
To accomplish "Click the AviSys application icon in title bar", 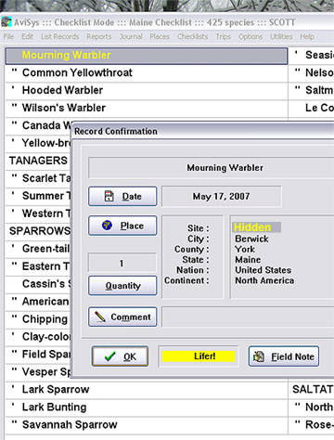I will click(x=6, y=22).
